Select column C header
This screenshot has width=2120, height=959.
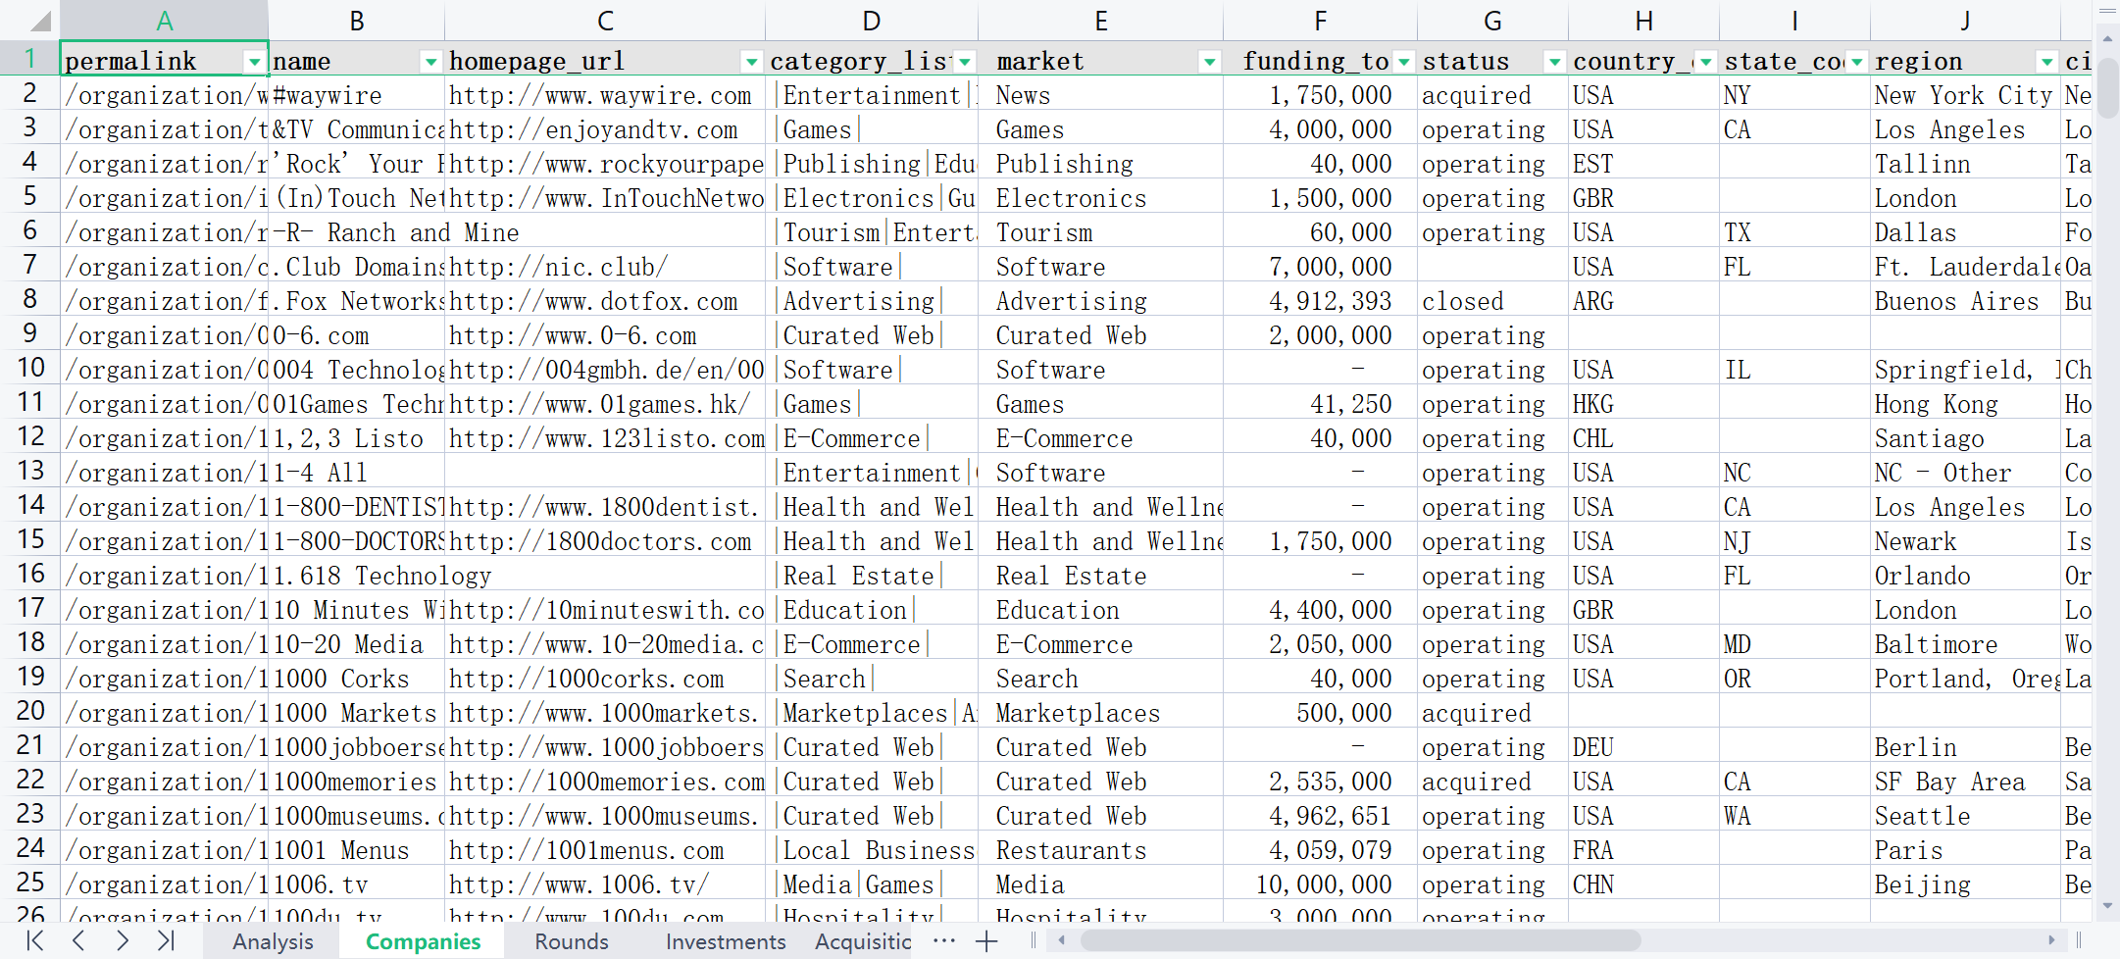click(x=605, y=21)
